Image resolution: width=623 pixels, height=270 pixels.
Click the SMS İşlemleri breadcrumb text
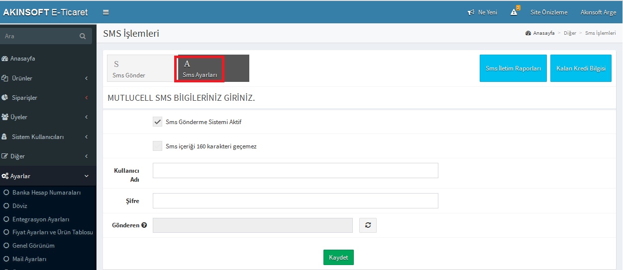coord(600,33)
